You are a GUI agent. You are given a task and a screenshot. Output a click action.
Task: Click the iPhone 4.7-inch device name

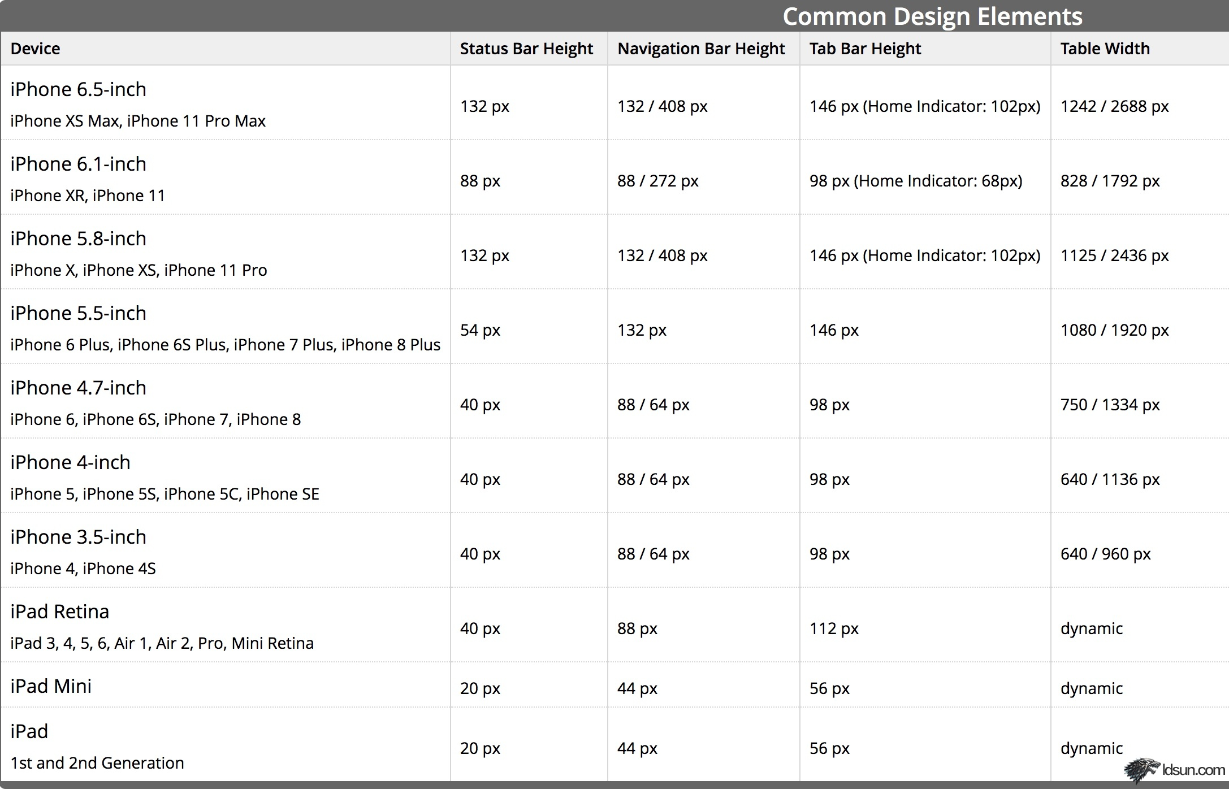point(78,388)
